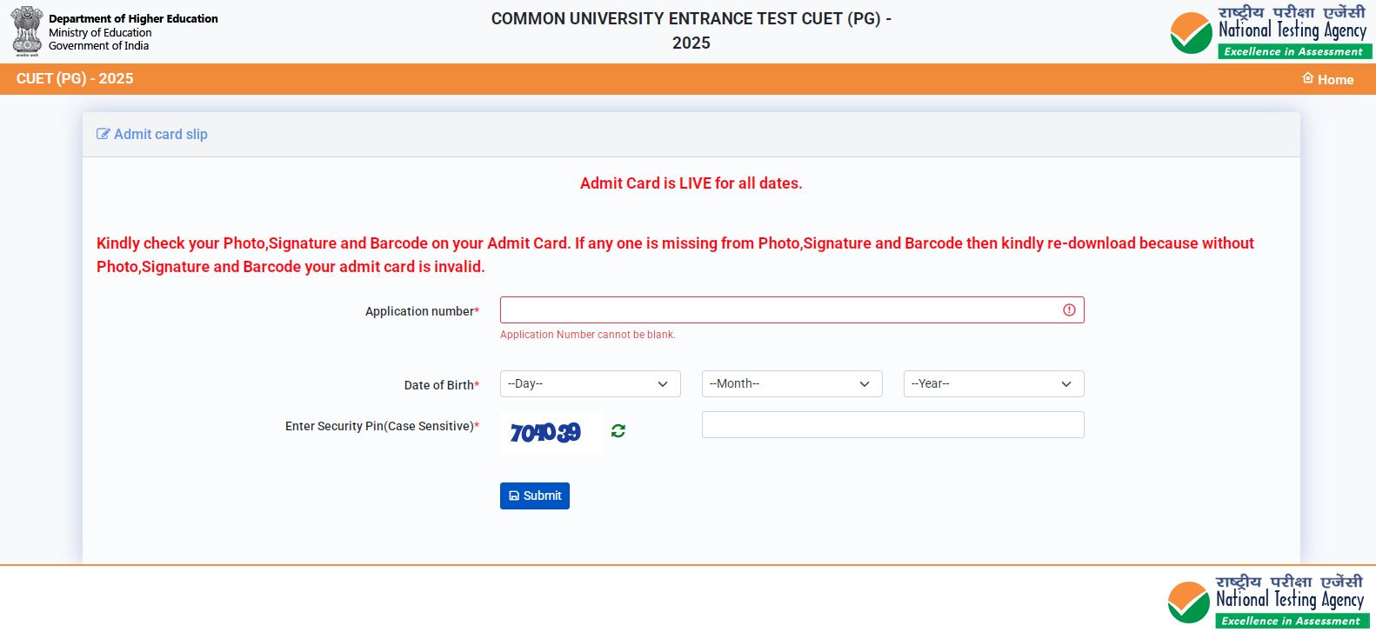Focus the Security Pin text box
1376x632 pixels.
pyautogui.click(x=892, y=425)
